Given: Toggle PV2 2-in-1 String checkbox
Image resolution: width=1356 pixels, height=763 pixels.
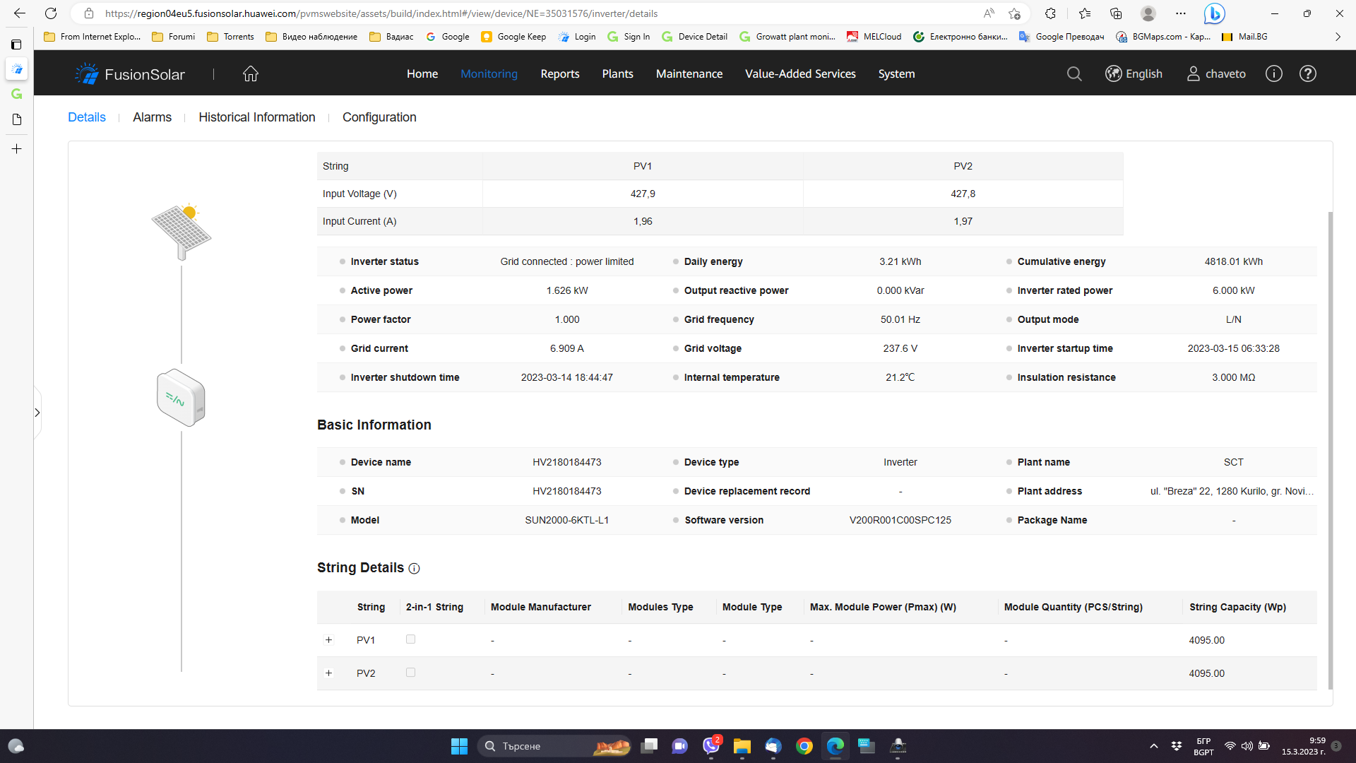Looking at the screenshot, I should (x=410, y=673).
